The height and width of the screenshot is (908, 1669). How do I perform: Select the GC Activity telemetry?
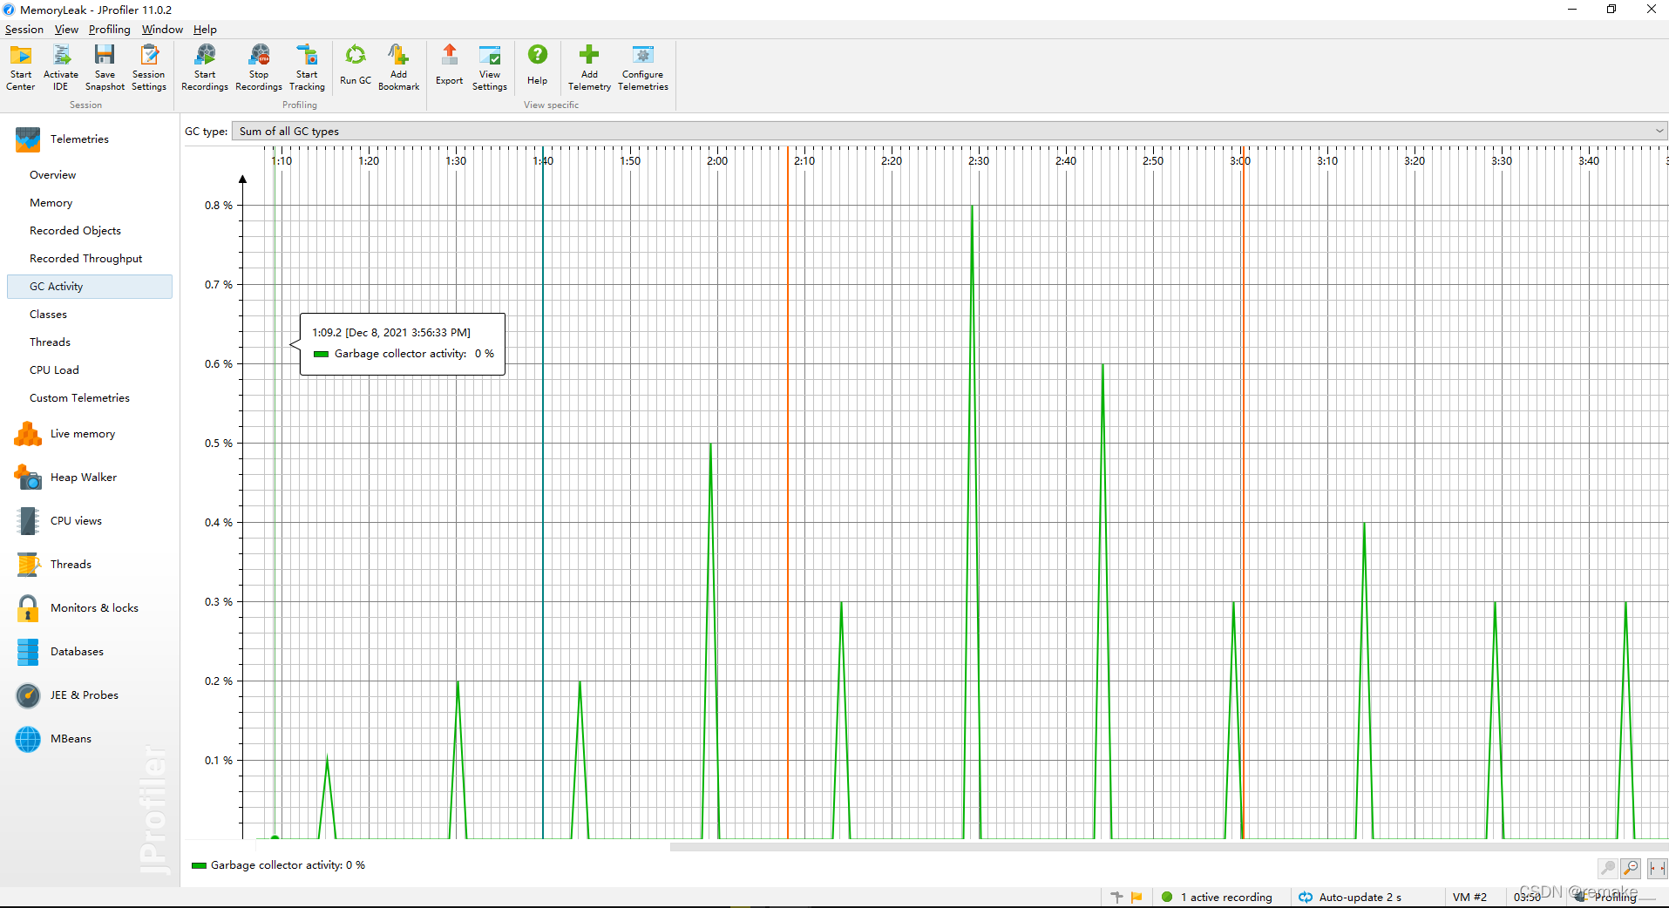click(90, 287)
